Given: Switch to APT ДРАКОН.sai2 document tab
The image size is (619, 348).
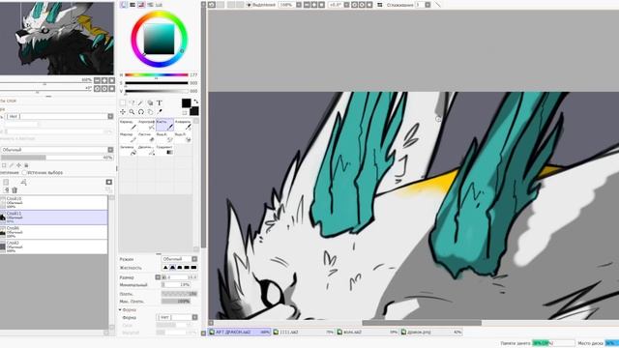Looking at the screenshot, I should [x=239, y=333].
